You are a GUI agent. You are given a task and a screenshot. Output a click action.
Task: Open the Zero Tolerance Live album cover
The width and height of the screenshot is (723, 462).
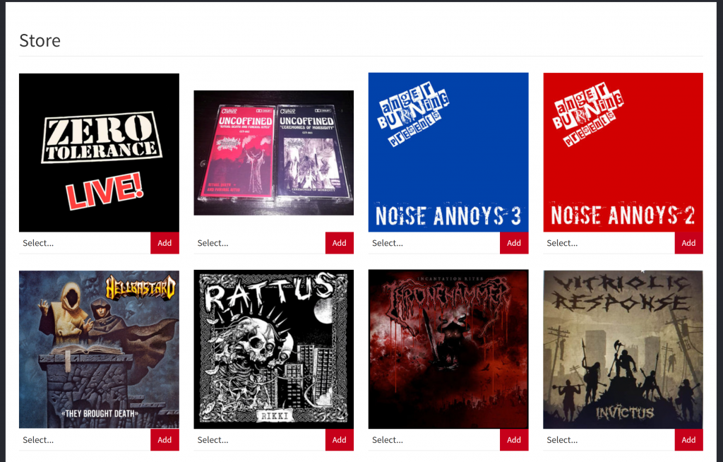tap(99, 153)
